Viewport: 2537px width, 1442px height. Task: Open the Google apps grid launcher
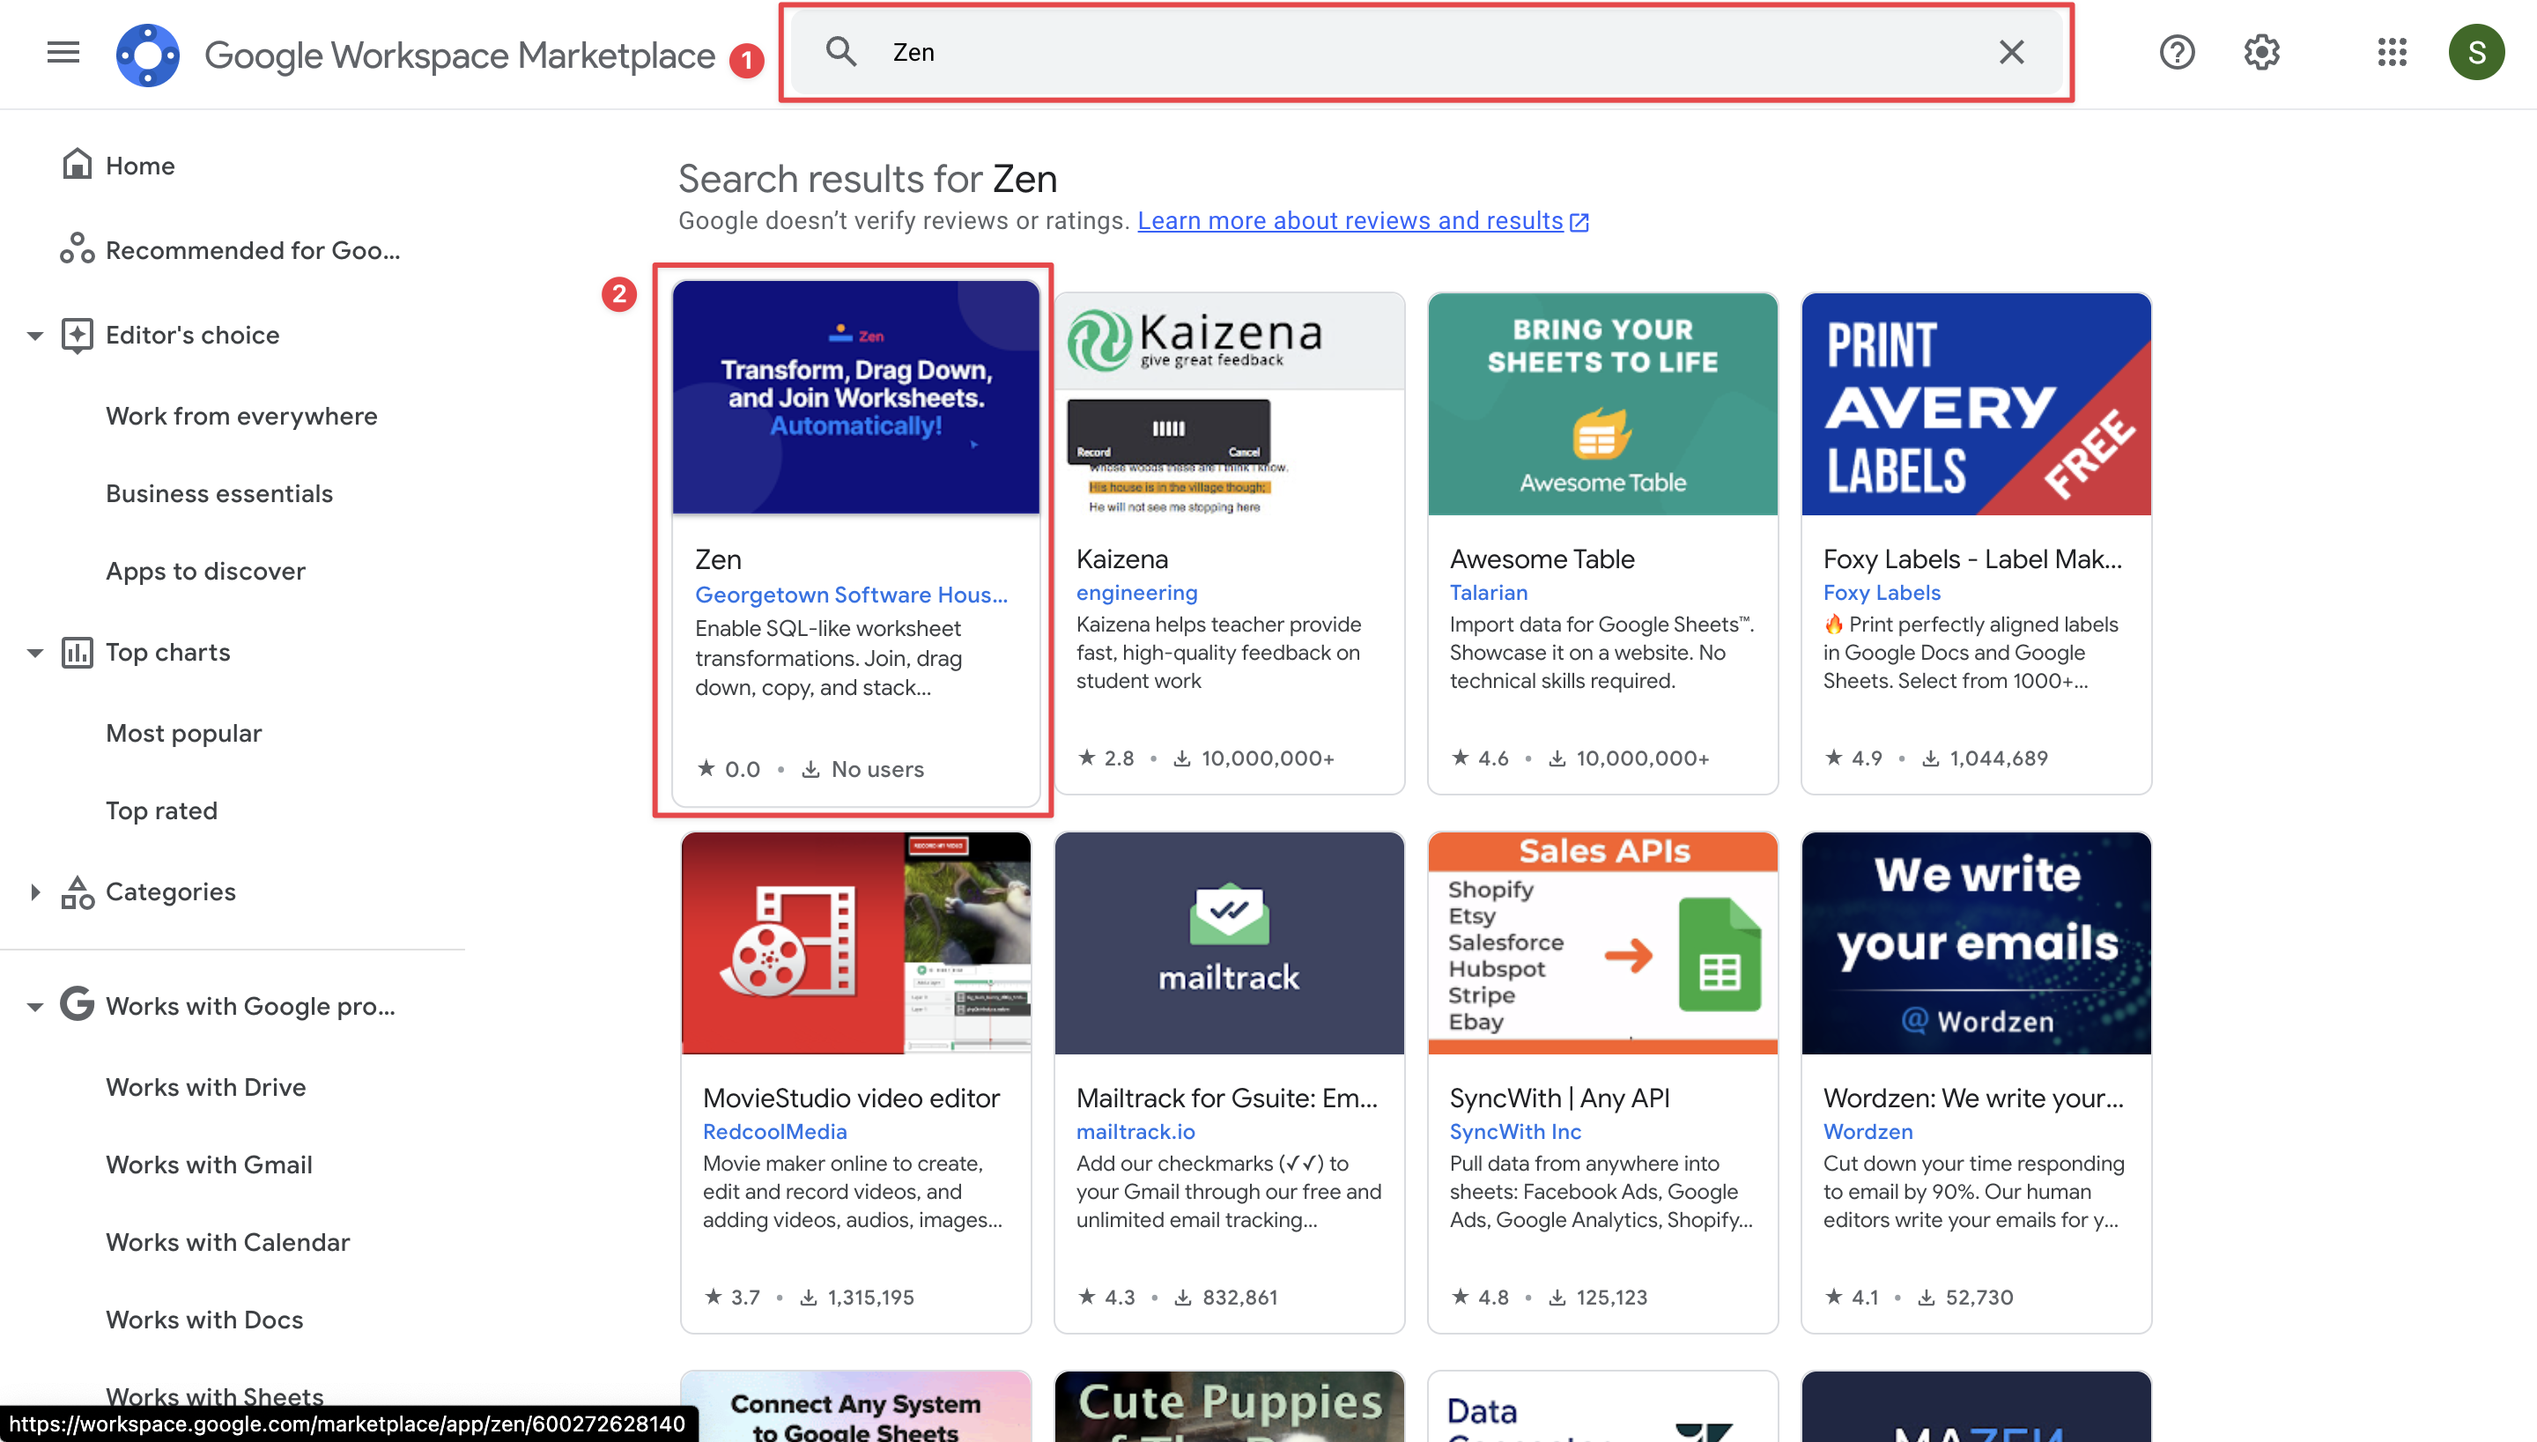point(2392,51)
